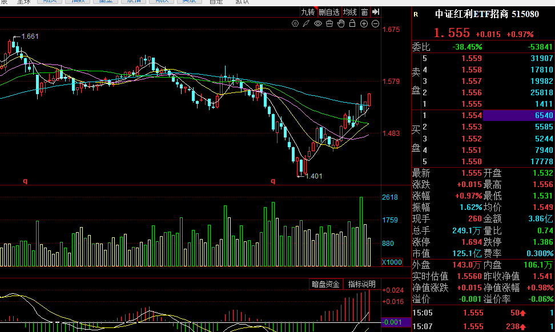Image resolution: width=555 pixels, height=332 pixels.
Task: Select highlighted buy-1 volume 6540 cell
Action: point(518,115)
